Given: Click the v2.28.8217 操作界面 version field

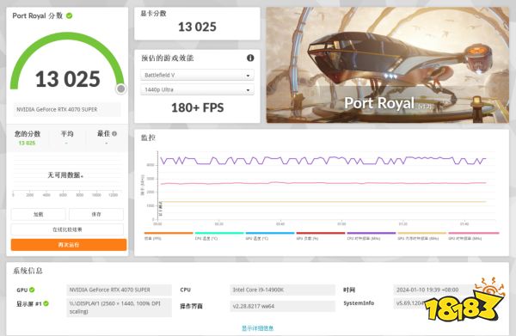Looking at the screenshot, I should 282,306.
